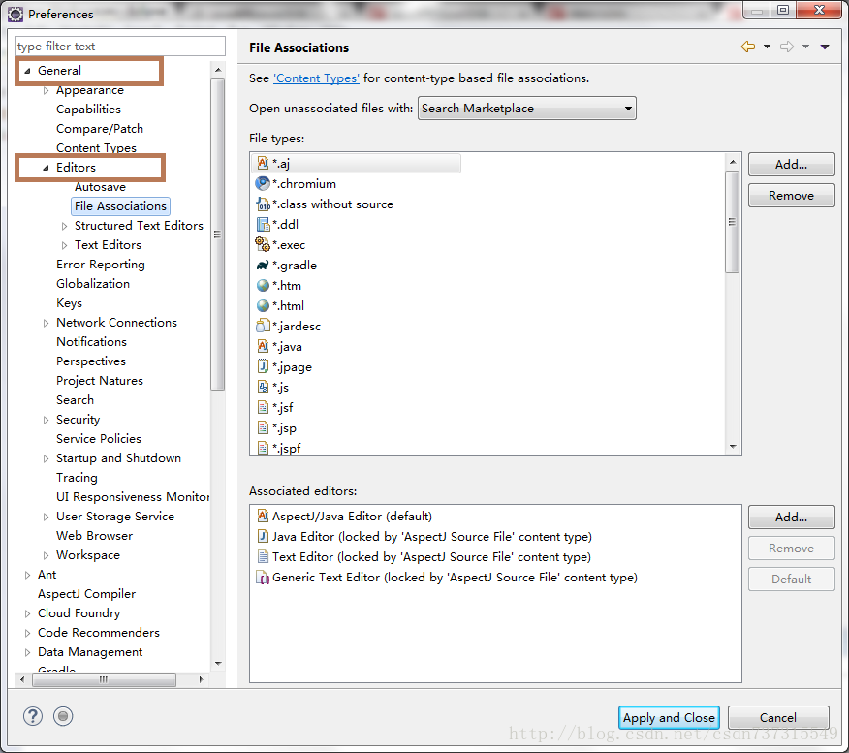Expand the Appearance tree node
This screenshot has height=753, width=849.
46,90
